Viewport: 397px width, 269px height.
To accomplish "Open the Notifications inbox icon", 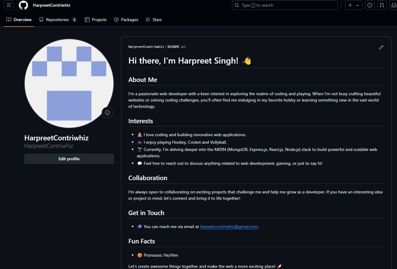I will coord(394,5).
